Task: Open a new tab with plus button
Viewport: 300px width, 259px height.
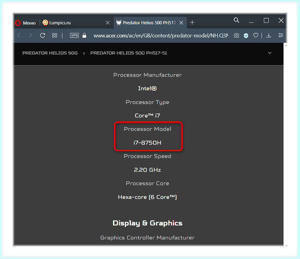Action: coord(192,23)
